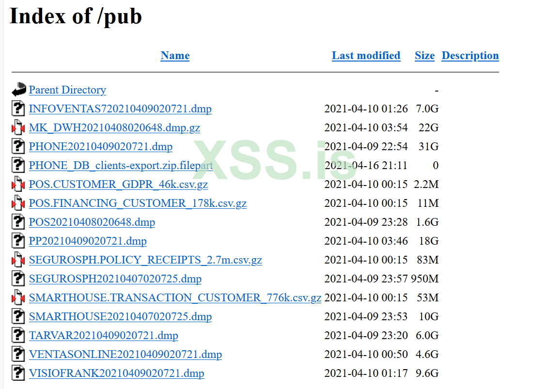Click file icon beside PHONE_DB_clients-export.zip.filepart
This screenshot has height=389, width=548.
pos(18,165)
